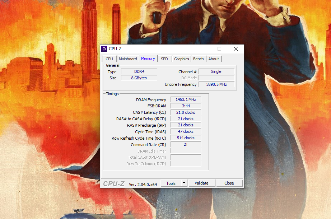Click the CAS# Latency 21.0 clocks value

(186, 112)
